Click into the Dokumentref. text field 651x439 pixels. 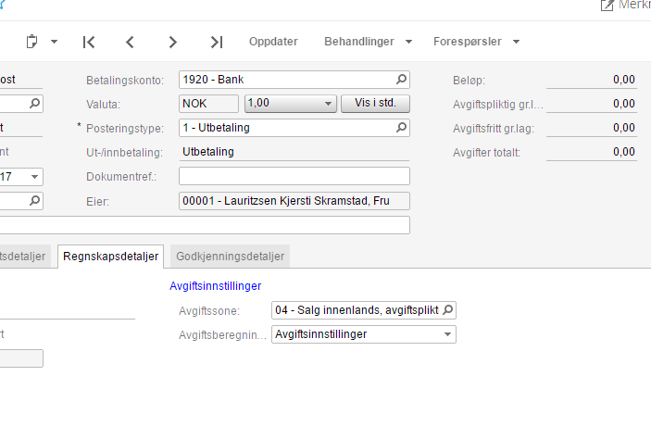[294, 176]
